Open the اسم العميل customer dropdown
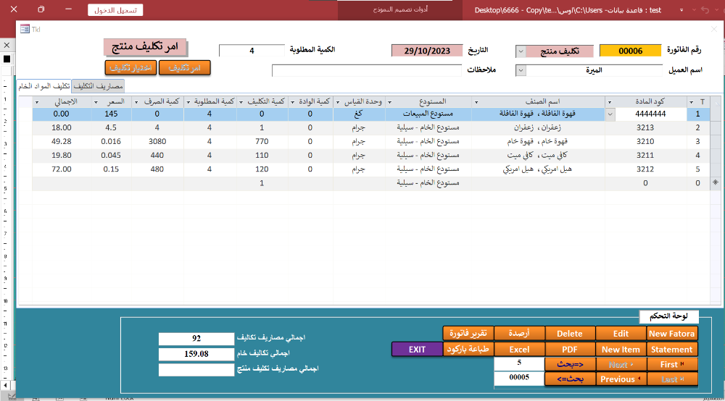Screen dimensions: 725x401 [521, 71]
